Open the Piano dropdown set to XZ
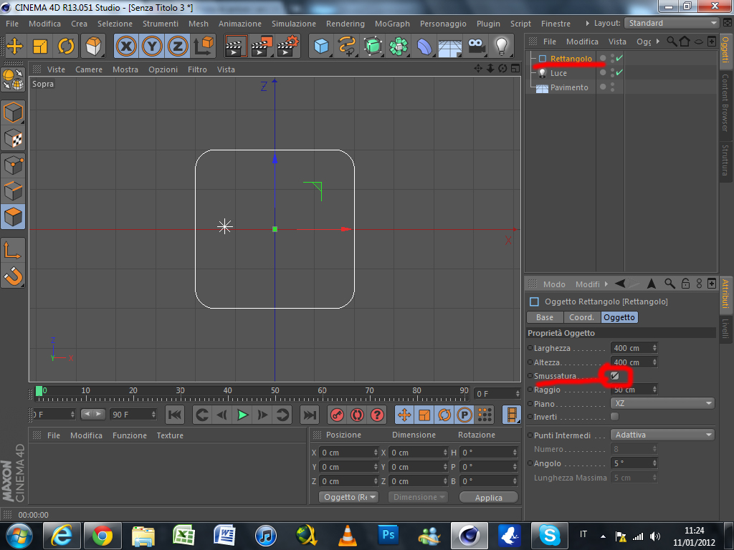 (662, 403)
